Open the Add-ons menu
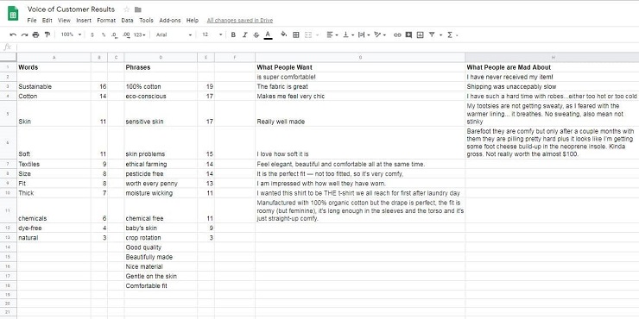Viewport: 639px width, 319px height. coord(170,21)
